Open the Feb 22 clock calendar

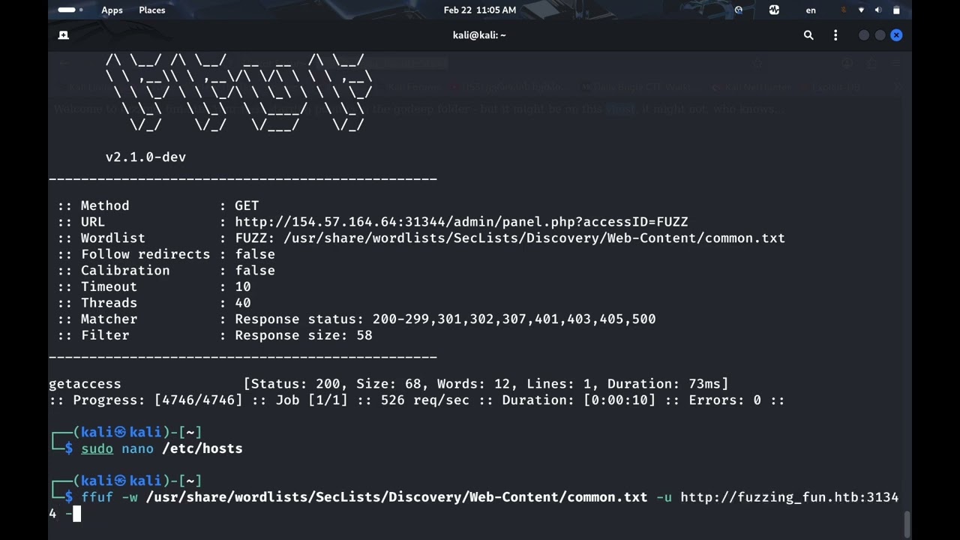479,10
